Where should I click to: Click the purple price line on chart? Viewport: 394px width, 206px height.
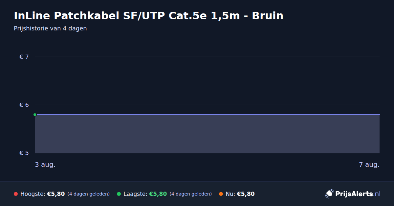coord(207,114)
